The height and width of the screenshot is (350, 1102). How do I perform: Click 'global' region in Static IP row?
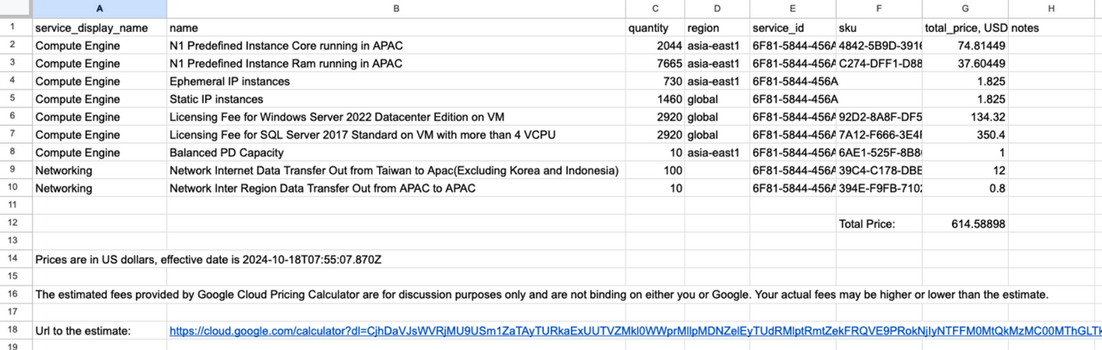tap(717, 100)
